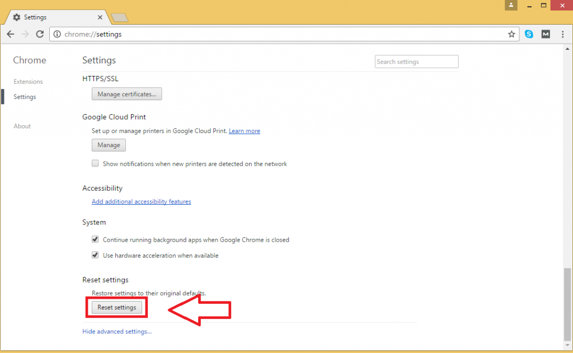Click the user profile icon in title bar
The image size is (573, 353).
click(510, 5)
